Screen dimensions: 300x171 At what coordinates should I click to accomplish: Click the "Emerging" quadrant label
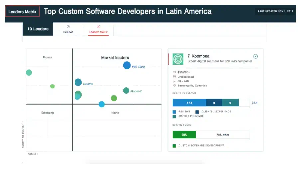click(x=48, y=113)
